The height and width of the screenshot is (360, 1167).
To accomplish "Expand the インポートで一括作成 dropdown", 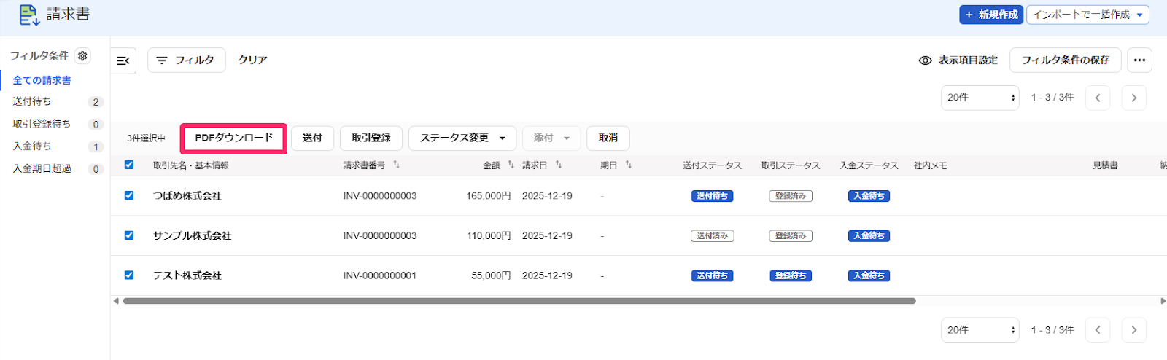I will pyautogui.click(x=1087, y=15).
